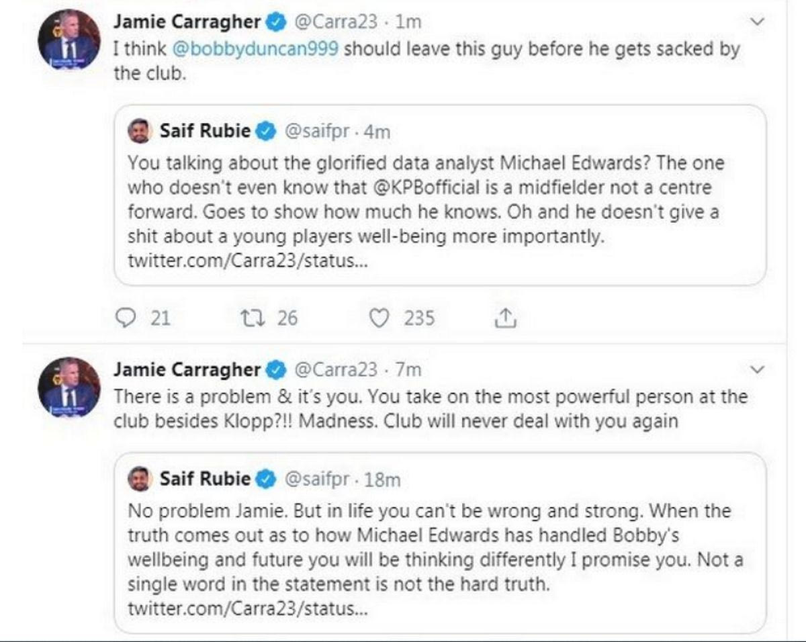This screenshot has height=642, width=806.
Task: Click the share icon under first tweet
Action: [505, 318]
